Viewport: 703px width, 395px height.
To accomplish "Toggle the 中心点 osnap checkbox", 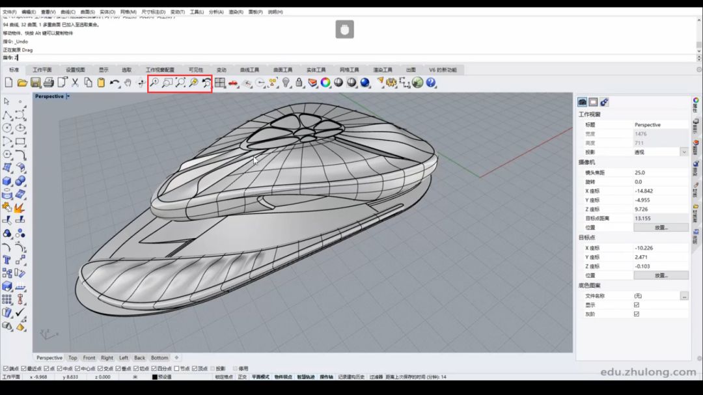I will pyautogui.click(x=77, y=368).
